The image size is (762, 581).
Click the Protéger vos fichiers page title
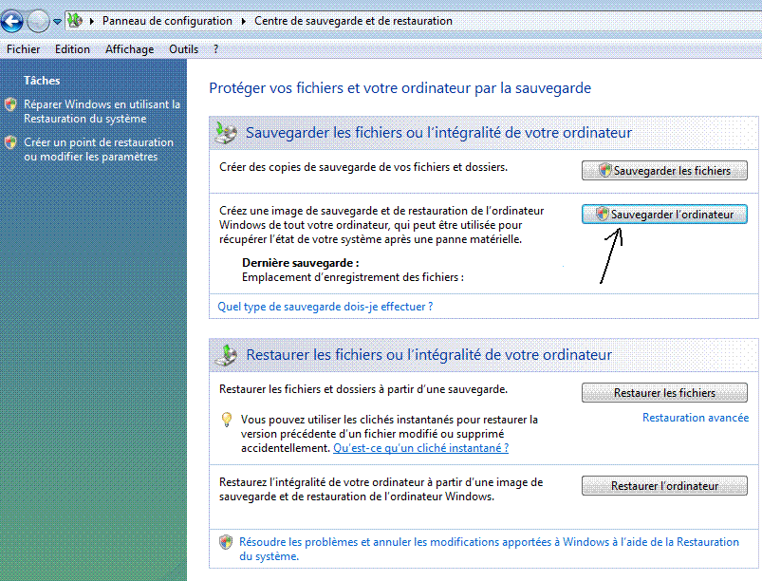pyautogui.click(x=400, y=88)
